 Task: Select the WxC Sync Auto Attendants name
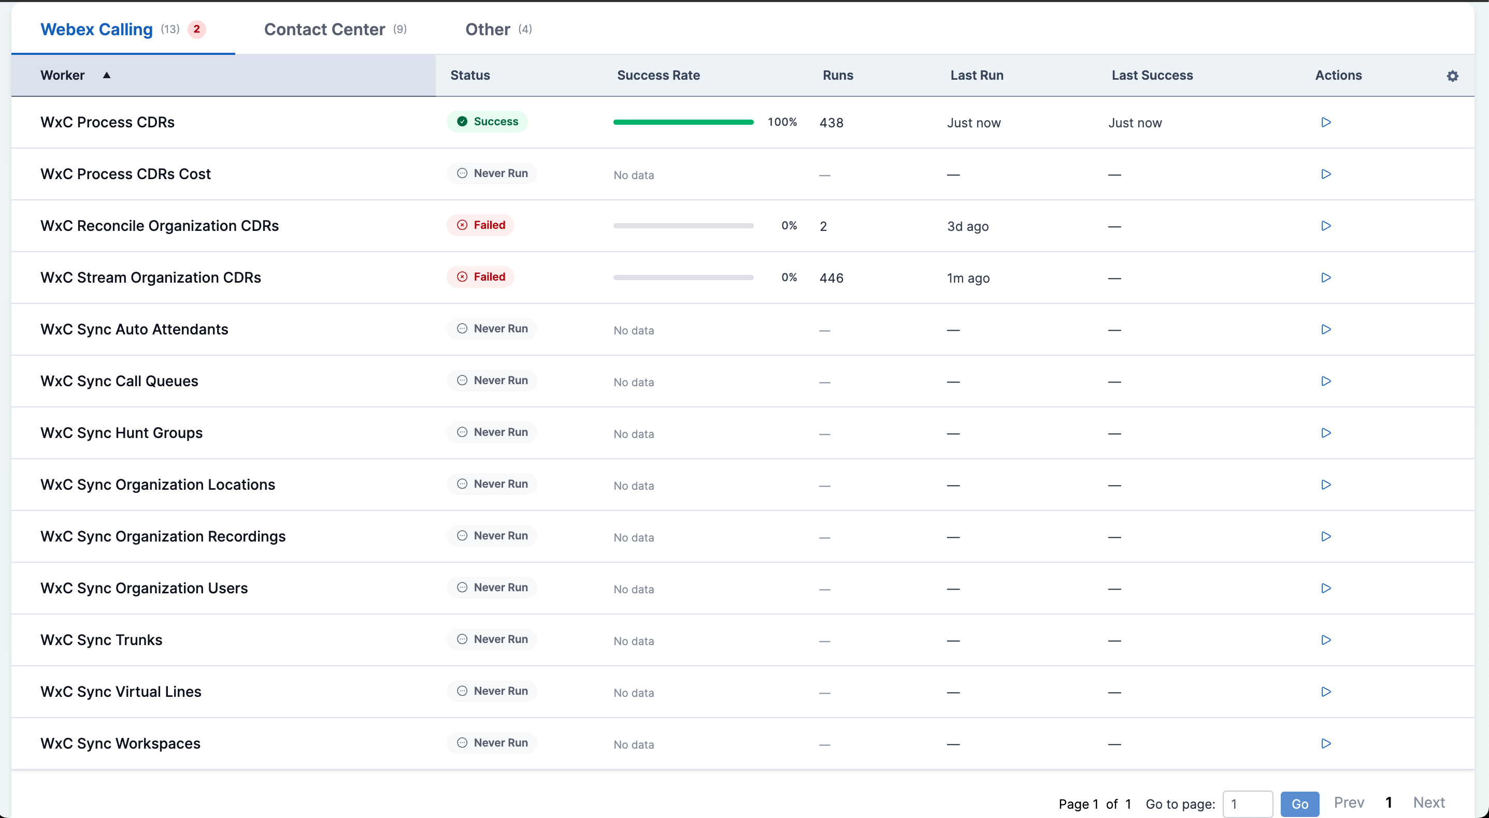coord(134,329)
